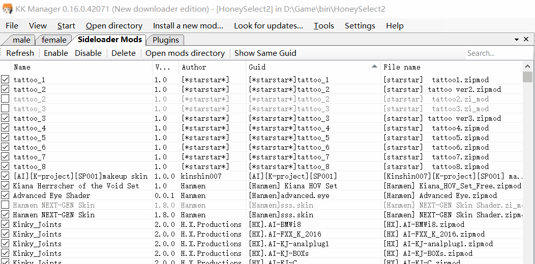Viewport: 535px width, 264px height.
Task: Toggle Kinky_Joints [HX].AI-BMWi8 checkbox
Action: 5,224
